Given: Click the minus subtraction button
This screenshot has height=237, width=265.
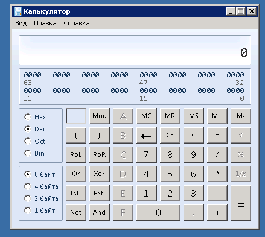Looking at the screenshot, I should pyautogui.click(x=217, y=193).
